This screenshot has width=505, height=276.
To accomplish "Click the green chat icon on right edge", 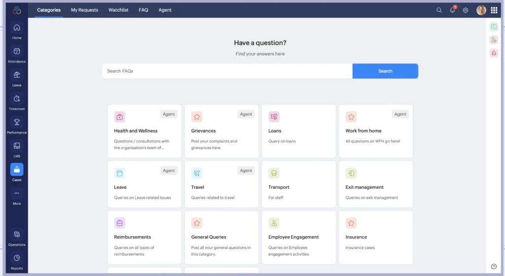I will 494,27.
